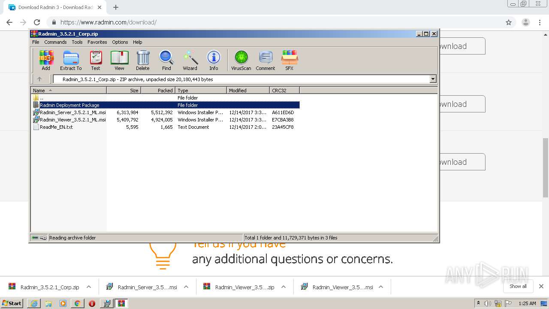This screenshot has width=549, height=309.
Task: Click the Add toolbar icon in WinRAR
Action: point(46,60)
